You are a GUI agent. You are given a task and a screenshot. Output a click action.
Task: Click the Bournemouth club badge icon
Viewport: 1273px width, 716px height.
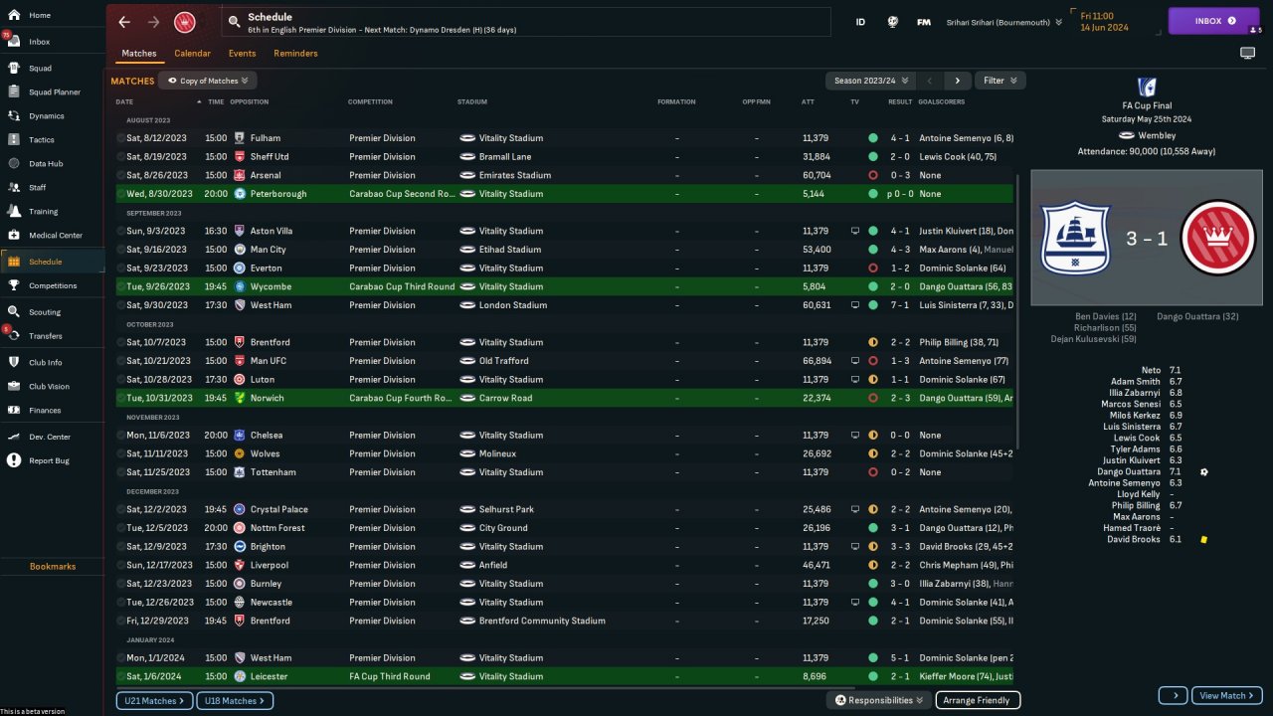184,22
